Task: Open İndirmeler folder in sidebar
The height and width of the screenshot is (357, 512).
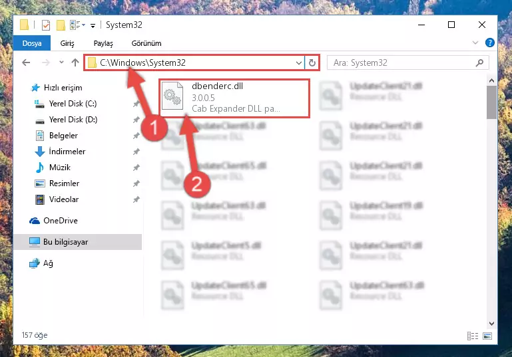Action: coord(67,152)
